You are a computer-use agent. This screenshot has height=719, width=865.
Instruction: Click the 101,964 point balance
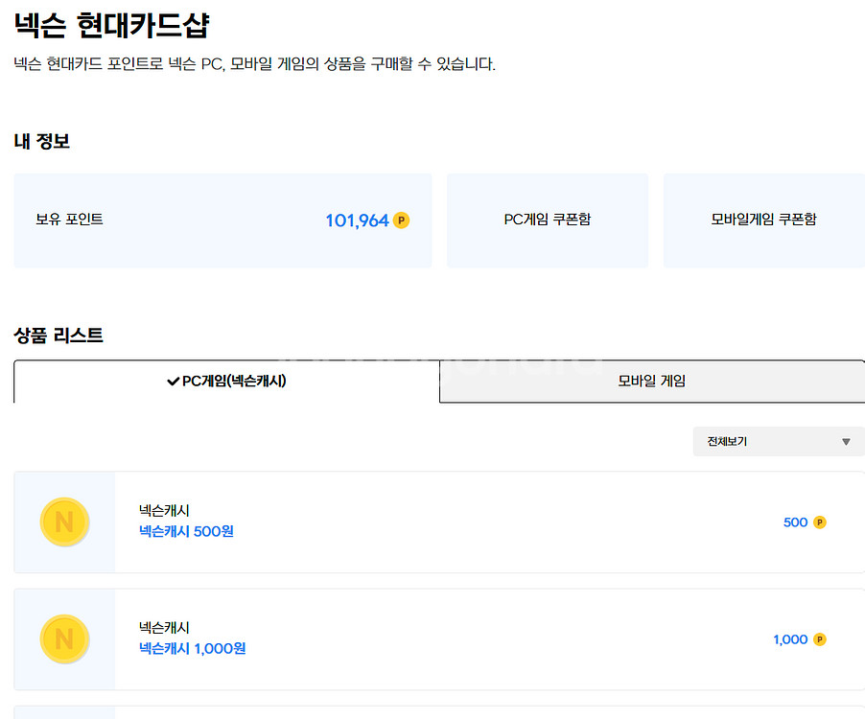(x=357, y=220)
